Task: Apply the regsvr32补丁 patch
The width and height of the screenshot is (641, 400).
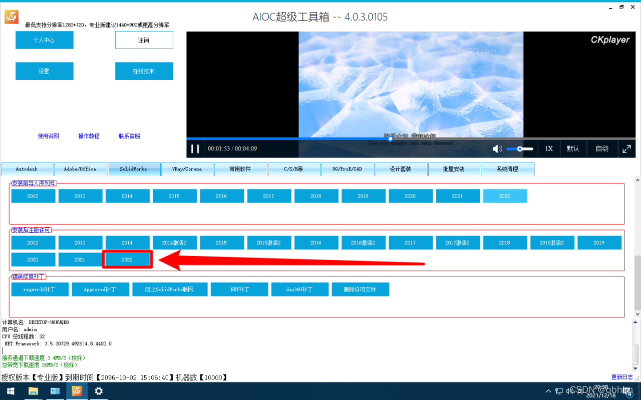Action: 40,289
